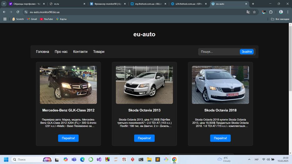The width and height of the screenshot is (292, 164).
Task: Translate this page icon in address bar
Action: [x=248, y=12]
